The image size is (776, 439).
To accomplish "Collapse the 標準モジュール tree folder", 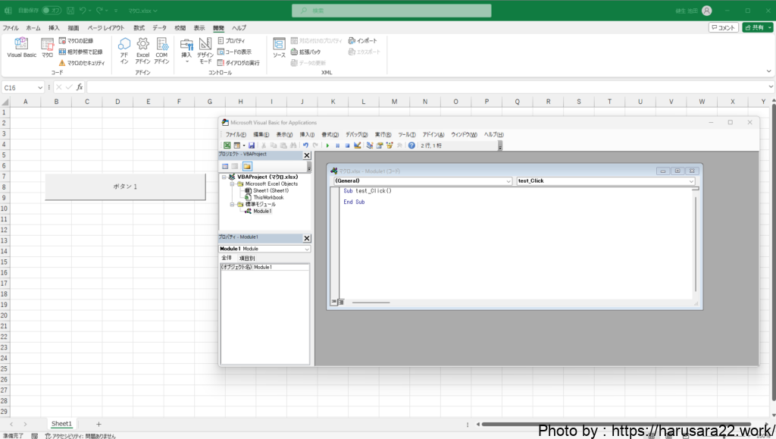I will (x=233, y=205).
